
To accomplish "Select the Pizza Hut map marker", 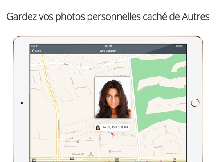I will pyautogui.click(x=91, y=153).
